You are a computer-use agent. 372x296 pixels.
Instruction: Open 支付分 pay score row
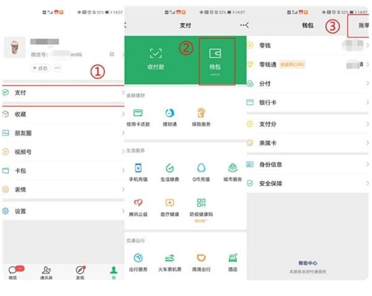[x=307, y=124]
